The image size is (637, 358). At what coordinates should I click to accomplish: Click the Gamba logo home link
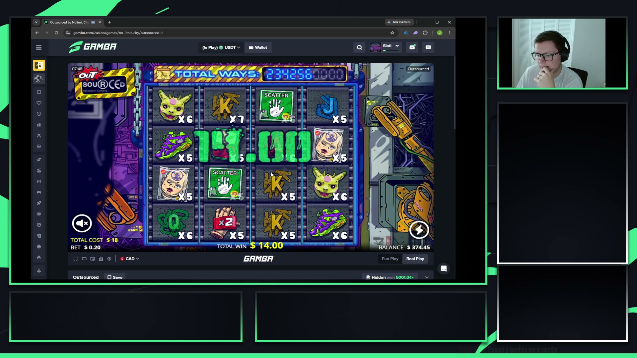tap(93, 47)
